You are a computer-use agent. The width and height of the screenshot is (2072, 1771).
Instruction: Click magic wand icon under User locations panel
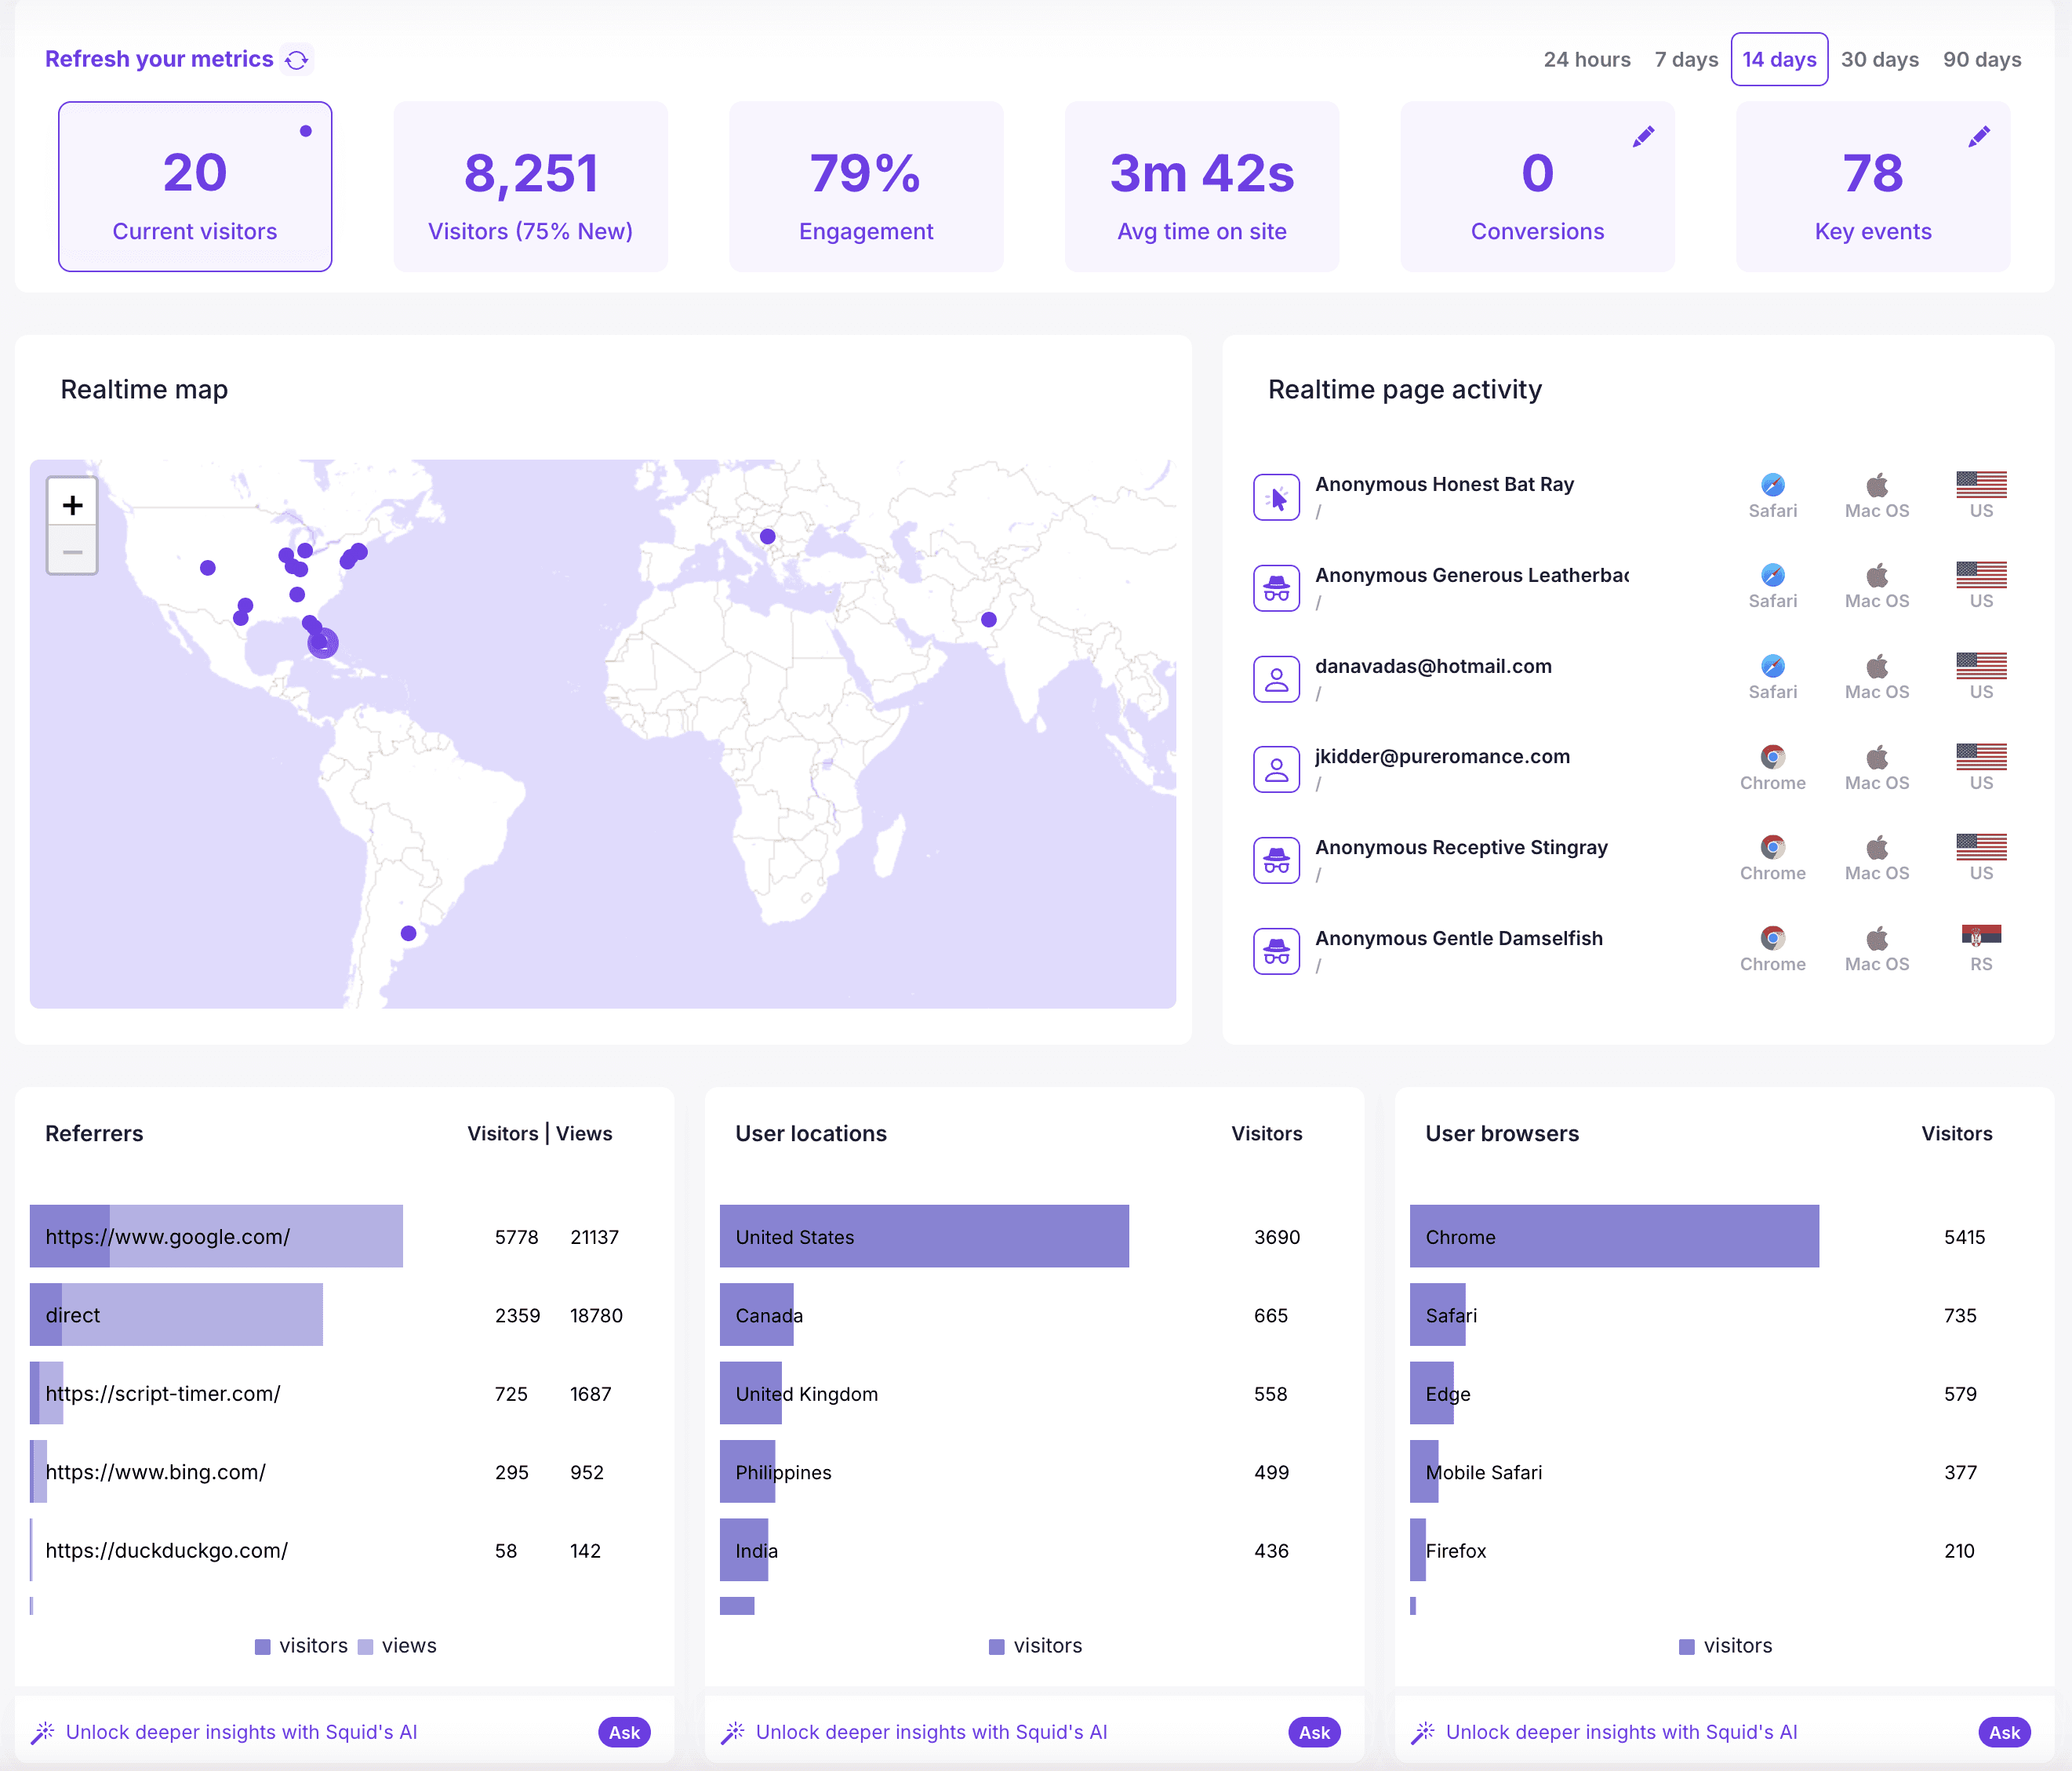tap(733, 1732)
